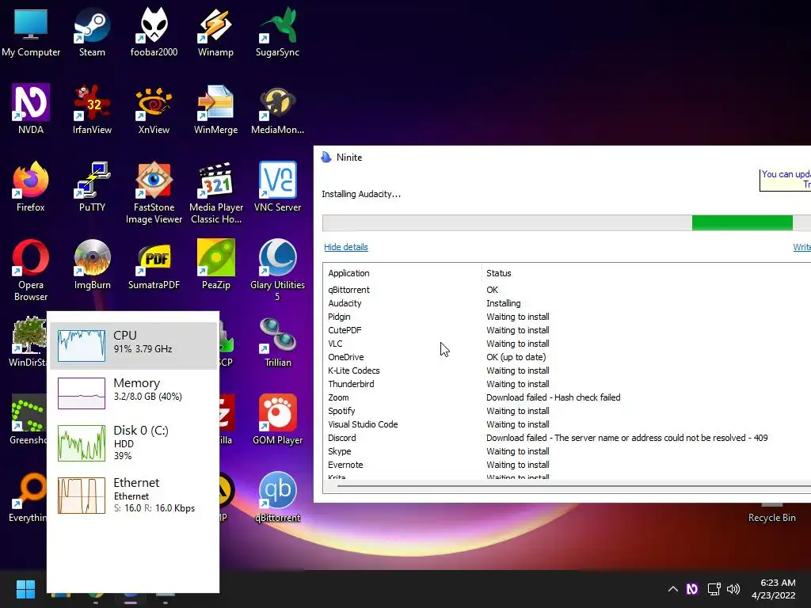Select the Visual Studio Code row
The height and width of the screenshot is (608, 811).
567,424
